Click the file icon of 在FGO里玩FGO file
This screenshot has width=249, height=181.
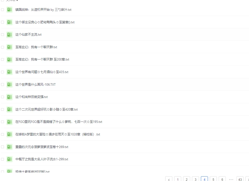coord(9,122)
